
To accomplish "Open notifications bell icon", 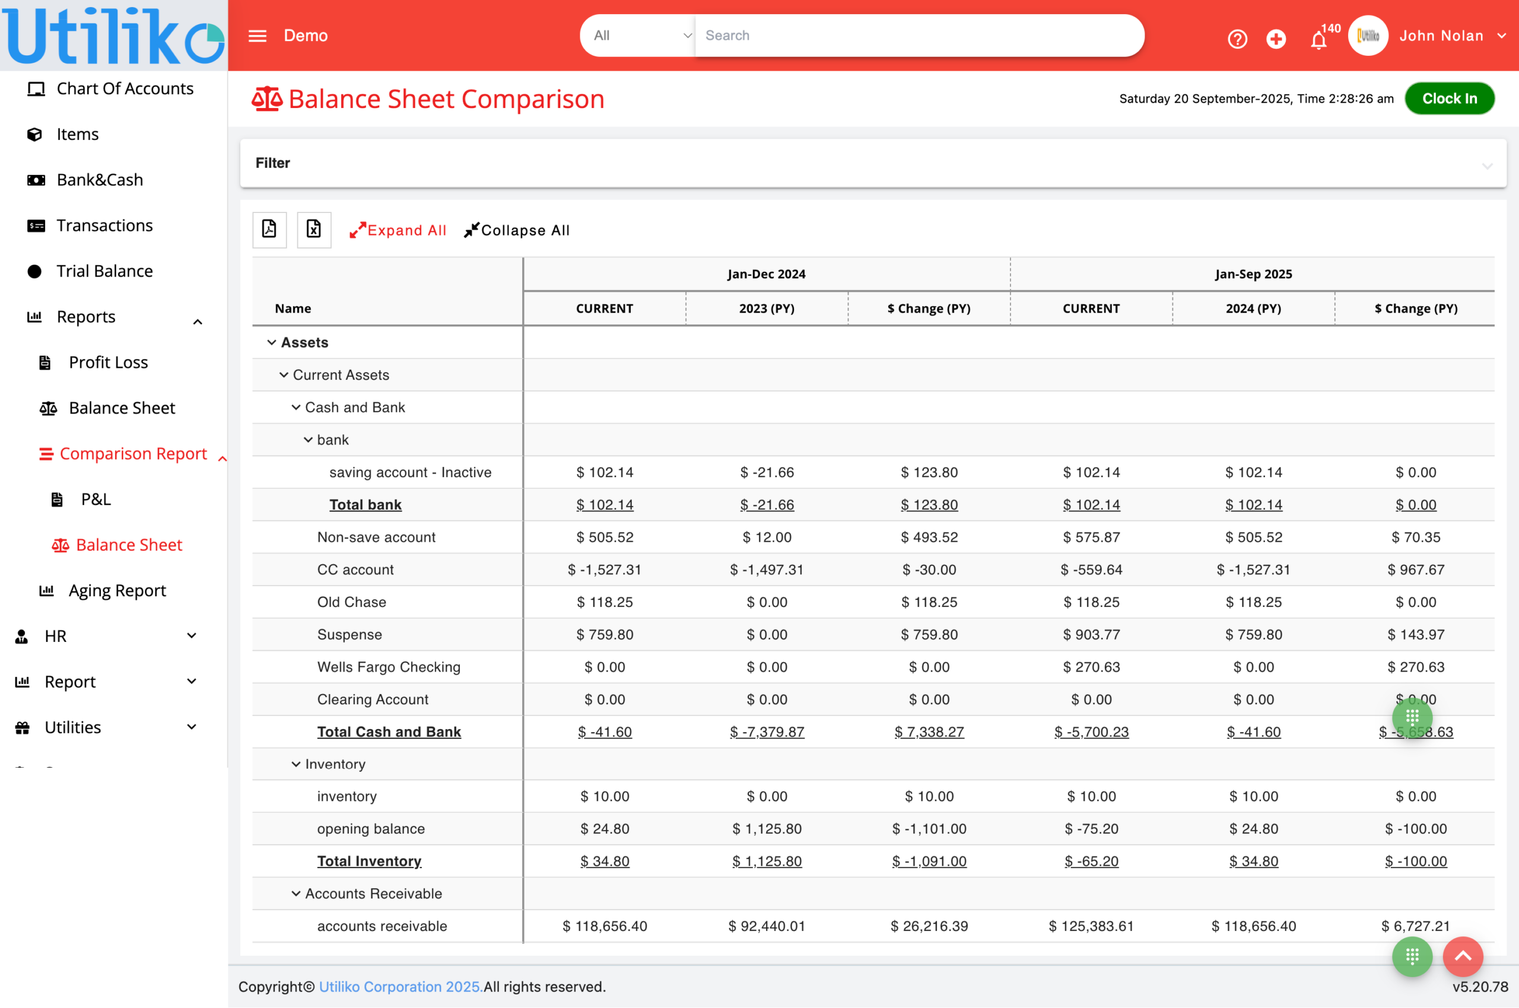I will (x=1318, y=40).
